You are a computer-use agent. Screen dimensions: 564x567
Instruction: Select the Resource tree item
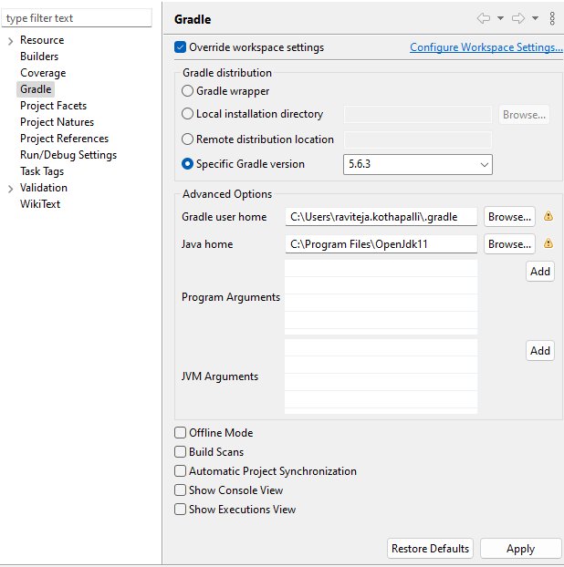(42, 40)
